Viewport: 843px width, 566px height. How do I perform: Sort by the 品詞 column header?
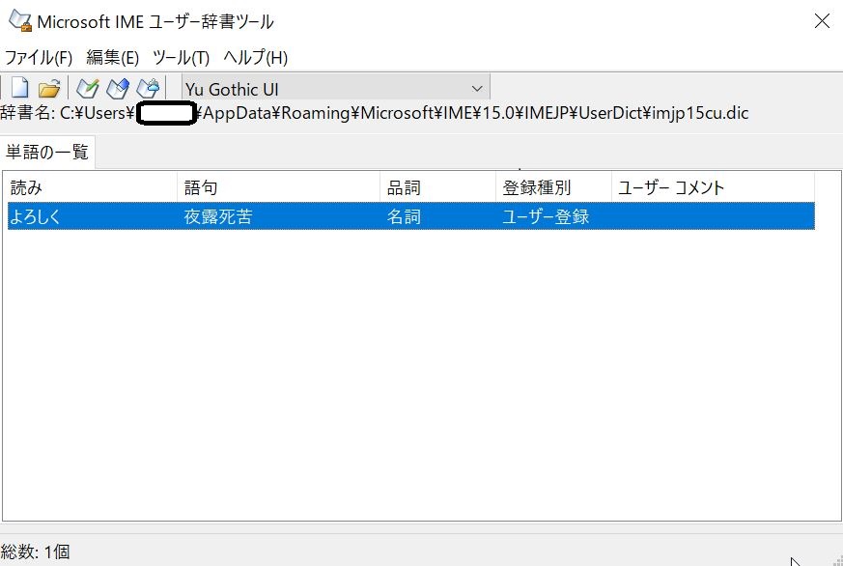(x=437, y=187)
